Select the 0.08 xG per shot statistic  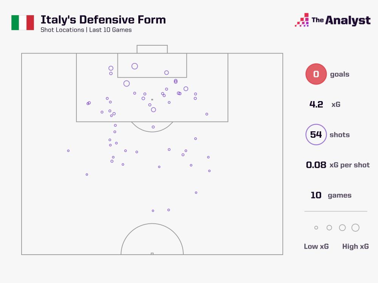pos(338,165)
